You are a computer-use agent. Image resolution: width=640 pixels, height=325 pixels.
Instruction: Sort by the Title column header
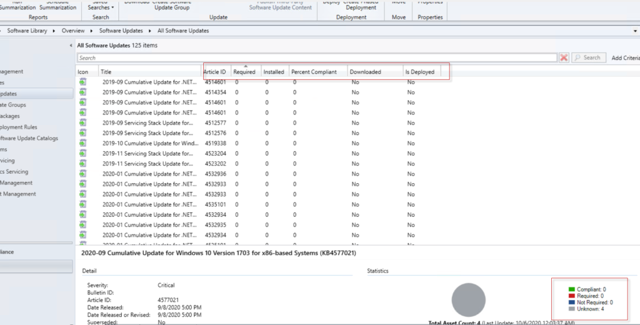[x=150, y=72]
